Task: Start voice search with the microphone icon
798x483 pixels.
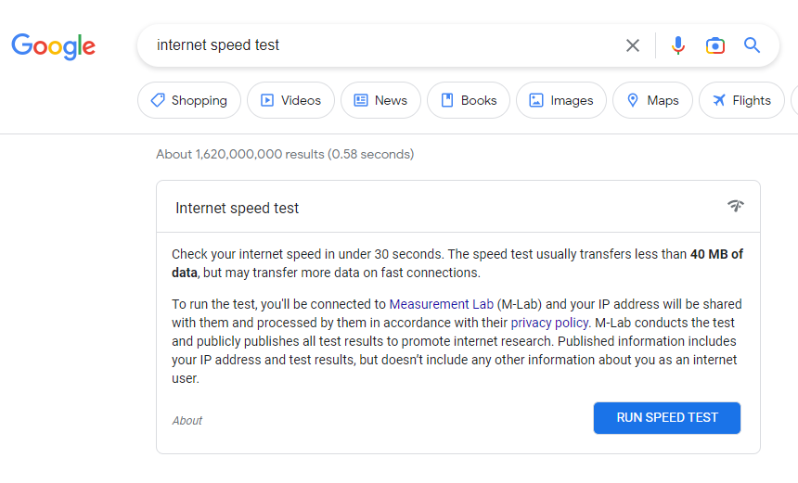Action: (678, 45)
